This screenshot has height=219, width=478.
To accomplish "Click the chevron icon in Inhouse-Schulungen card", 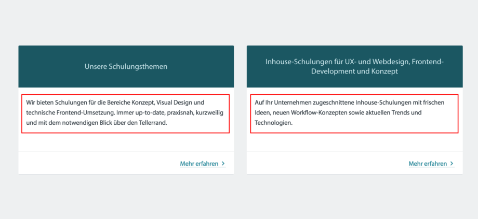I will pos(452,164).
